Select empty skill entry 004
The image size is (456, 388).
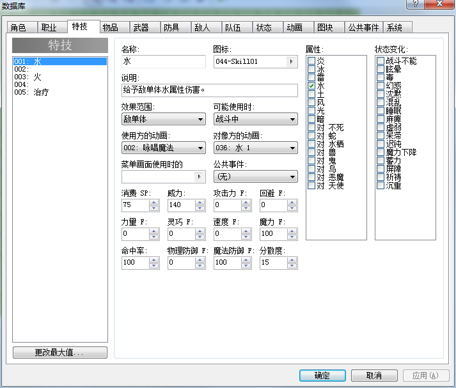[x=60, y=84]
